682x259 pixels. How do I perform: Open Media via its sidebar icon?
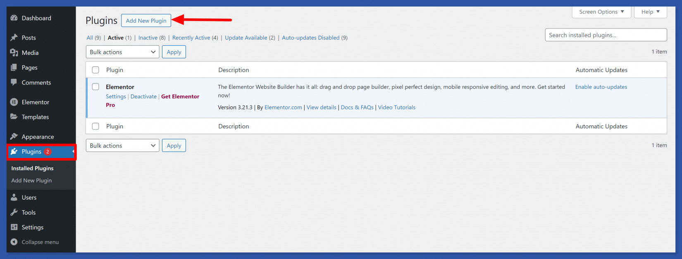point(14,53)
